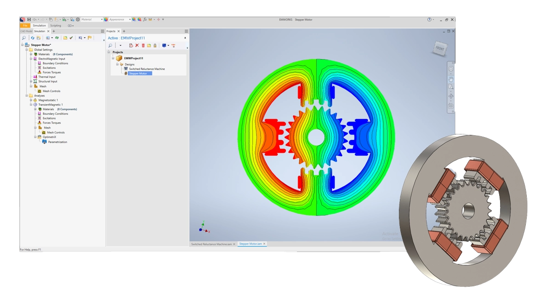Select Parametrization under OptimetriX
Viewport: 541px width, 300px height.
[x=57, y=142]
